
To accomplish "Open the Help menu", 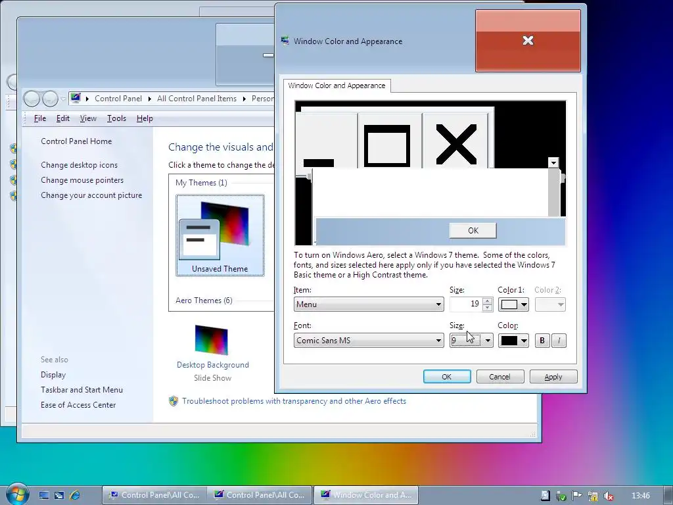I will coord(145,118).
